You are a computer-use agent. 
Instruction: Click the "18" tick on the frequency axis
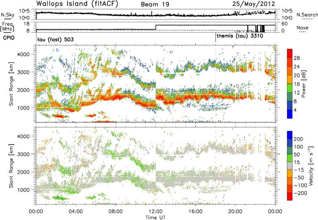(x=26, y=23)
